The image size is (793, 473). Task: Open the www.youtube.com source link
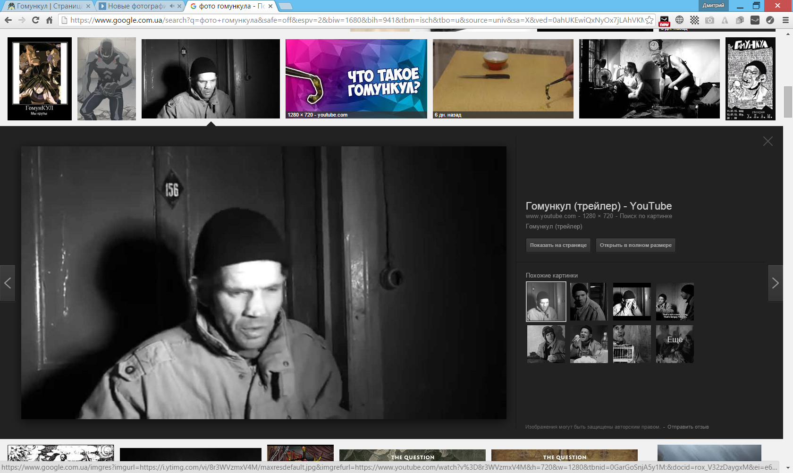pos(551,216)
